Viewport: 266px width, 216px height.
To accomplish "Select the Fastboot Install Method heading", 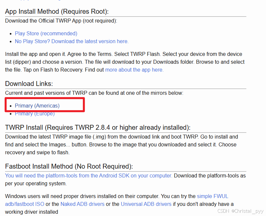I will click(x=69, y=166).
